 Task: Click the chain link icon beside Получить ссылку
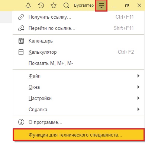(21, 17)
